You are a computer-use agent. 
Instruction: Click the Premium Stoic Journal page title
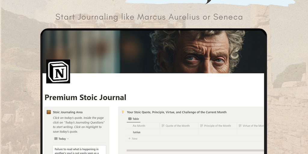[85, 97]
